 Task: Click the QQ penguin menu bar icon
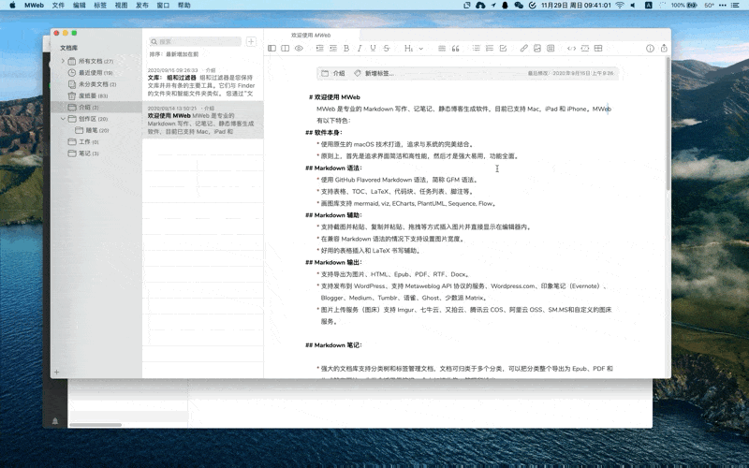point(505,6)
